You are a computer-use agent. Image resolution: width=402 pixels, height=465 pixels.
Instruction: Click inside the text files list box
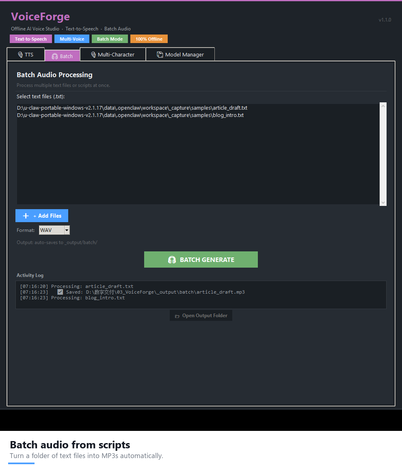coord(198,154)
